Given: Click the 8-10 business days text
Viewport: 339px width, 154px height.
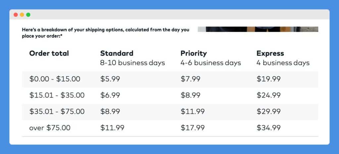Looking at the screenshot, I should click(132, 63).
